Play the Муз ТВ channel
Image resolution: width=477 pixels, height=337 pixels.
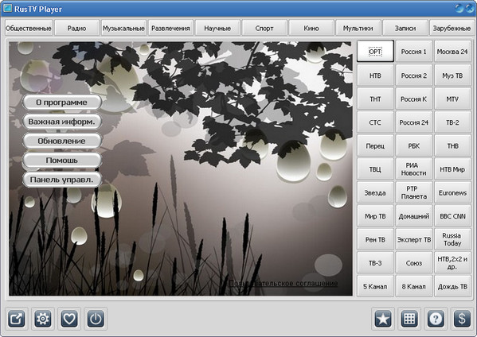[x=452, y=76]
